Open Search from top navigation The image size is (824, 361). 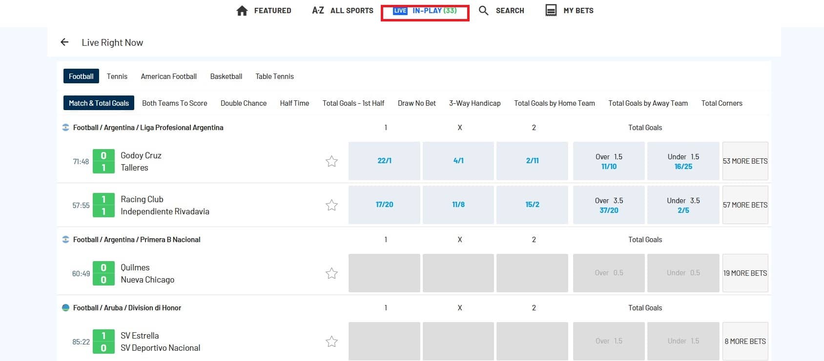[x=501, y=11]
